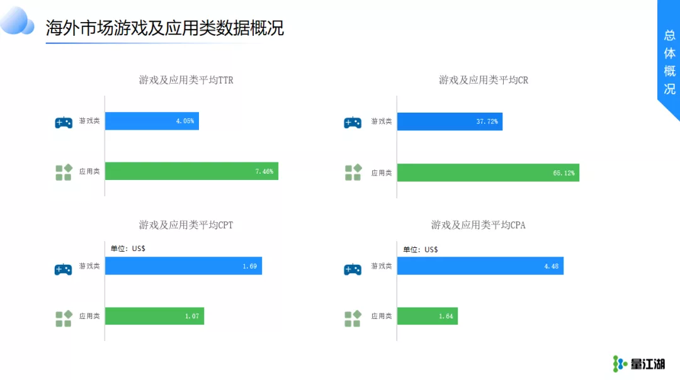The height and width of the screenshot is (380, 680).
Task: Click the apps grid icon in CPT chart
Action: click(64, 318)
